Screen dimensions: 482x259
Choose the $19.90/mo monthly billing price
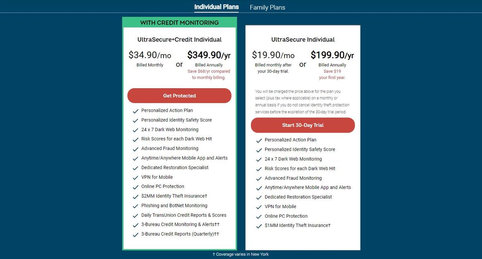click(273, 55)
